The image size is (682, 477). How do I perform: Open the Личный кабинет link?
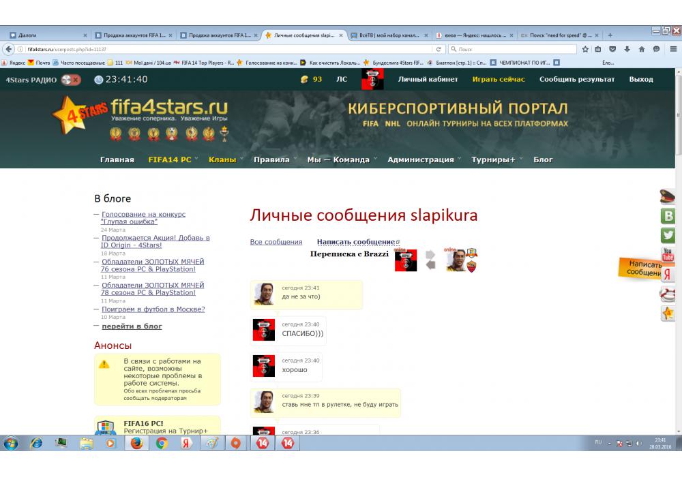pyautogui.click(x=427, y=79)
